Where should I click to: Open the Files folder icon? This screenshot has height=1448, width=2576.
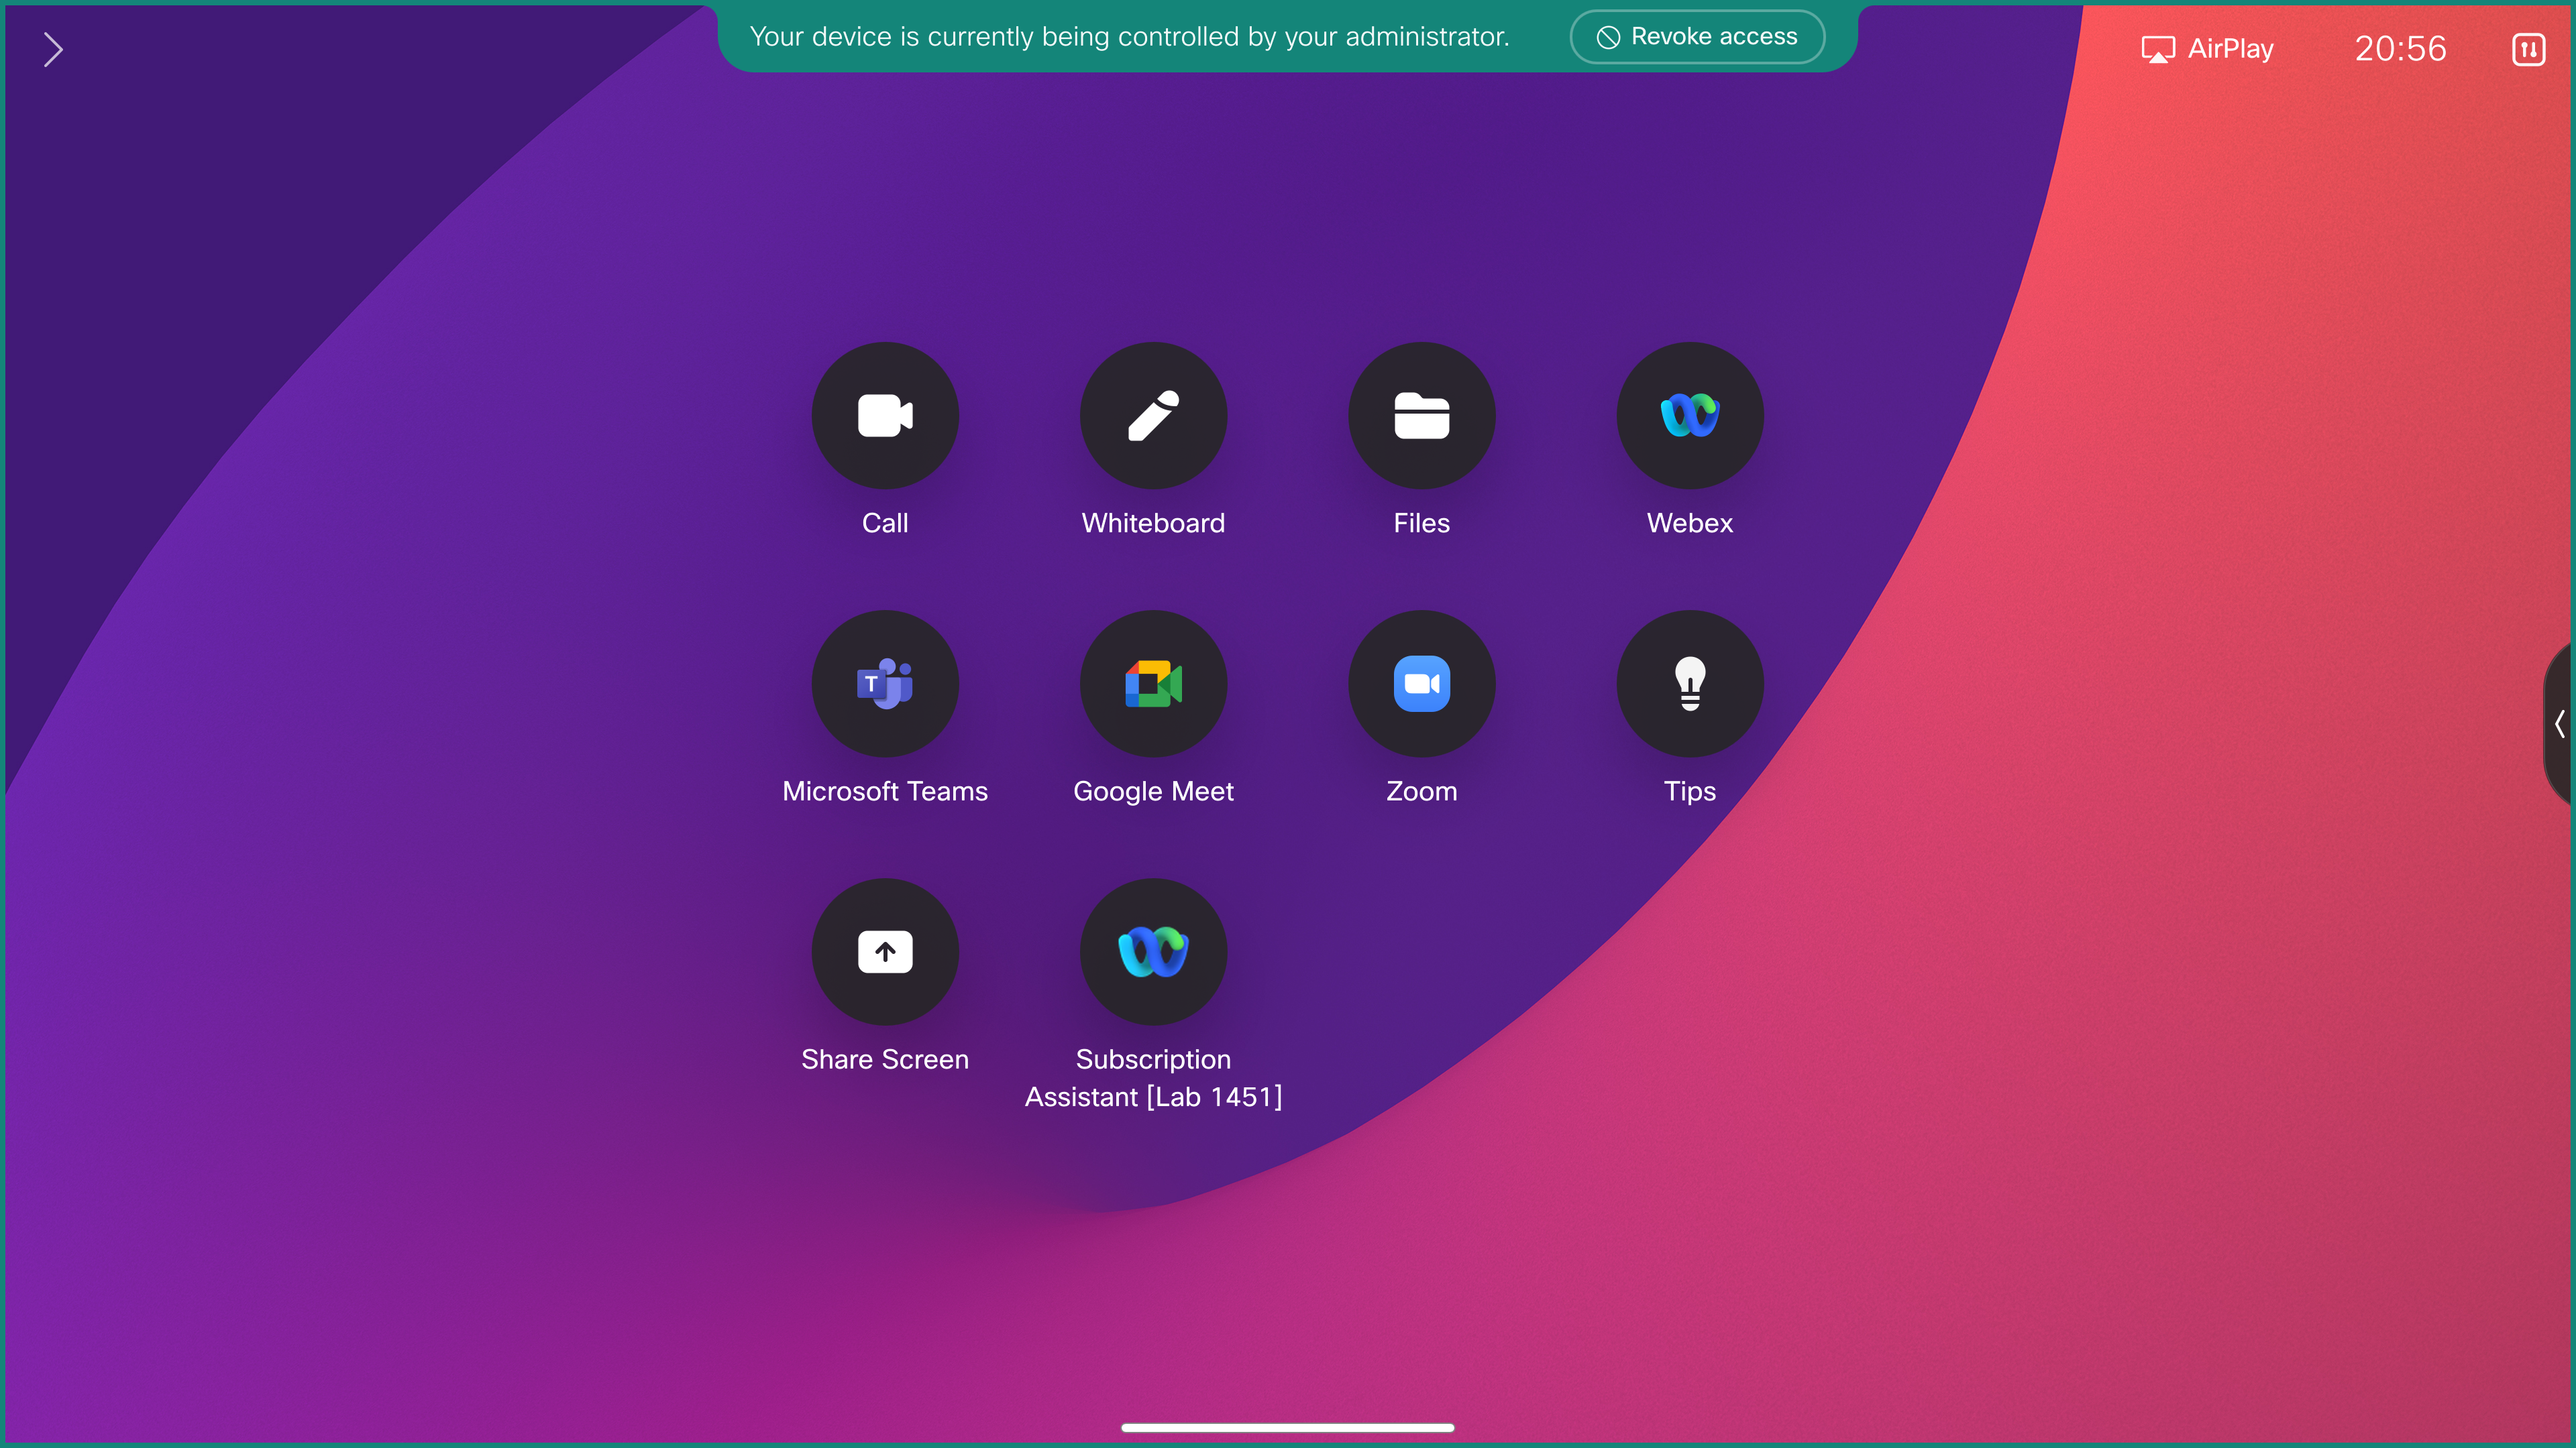1421,415
